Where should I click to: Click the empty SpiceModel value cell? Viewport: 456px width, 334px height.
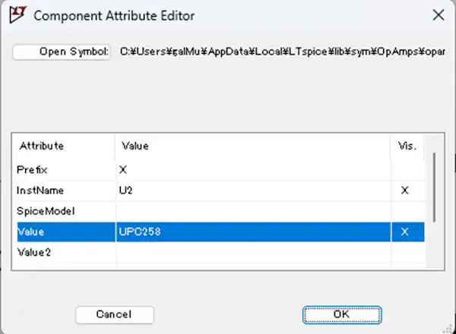(251, 211)
